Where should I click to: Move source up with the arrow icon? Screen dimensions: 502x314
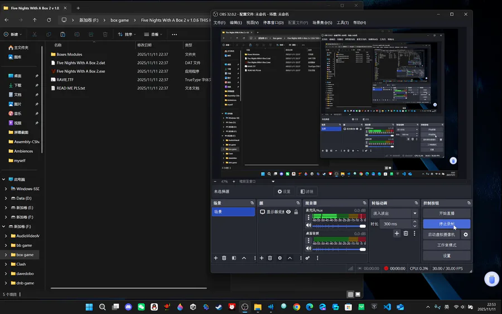289,258
